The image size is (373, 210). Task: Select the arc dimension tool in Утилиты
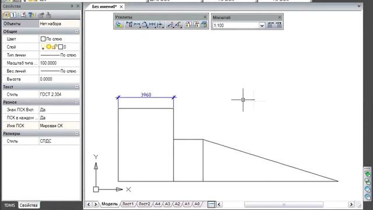(145, 24)
